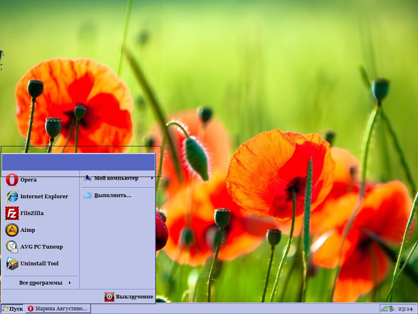418x314 pixels.
Task: Click the red Выключение power icon
Action: pyautogui.click(x=109, y=297)
